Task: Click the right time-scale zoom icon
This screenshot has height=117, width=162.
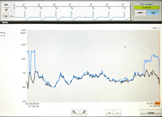Action: point(83,113)
